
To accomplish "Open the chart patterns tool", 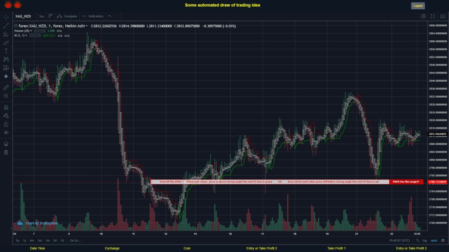I will pos(6,59).
